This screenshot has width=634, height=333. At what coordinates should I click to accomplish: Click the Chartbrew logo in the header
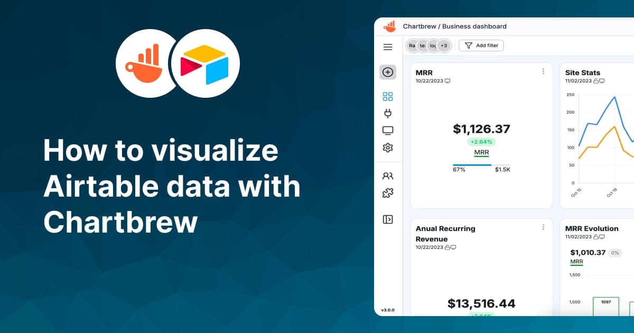point(390,26)
